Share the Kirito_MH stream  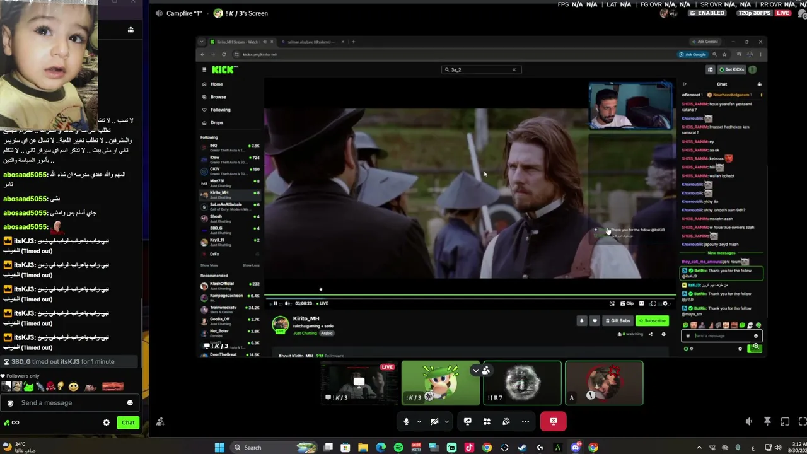[x=651, y=334]
